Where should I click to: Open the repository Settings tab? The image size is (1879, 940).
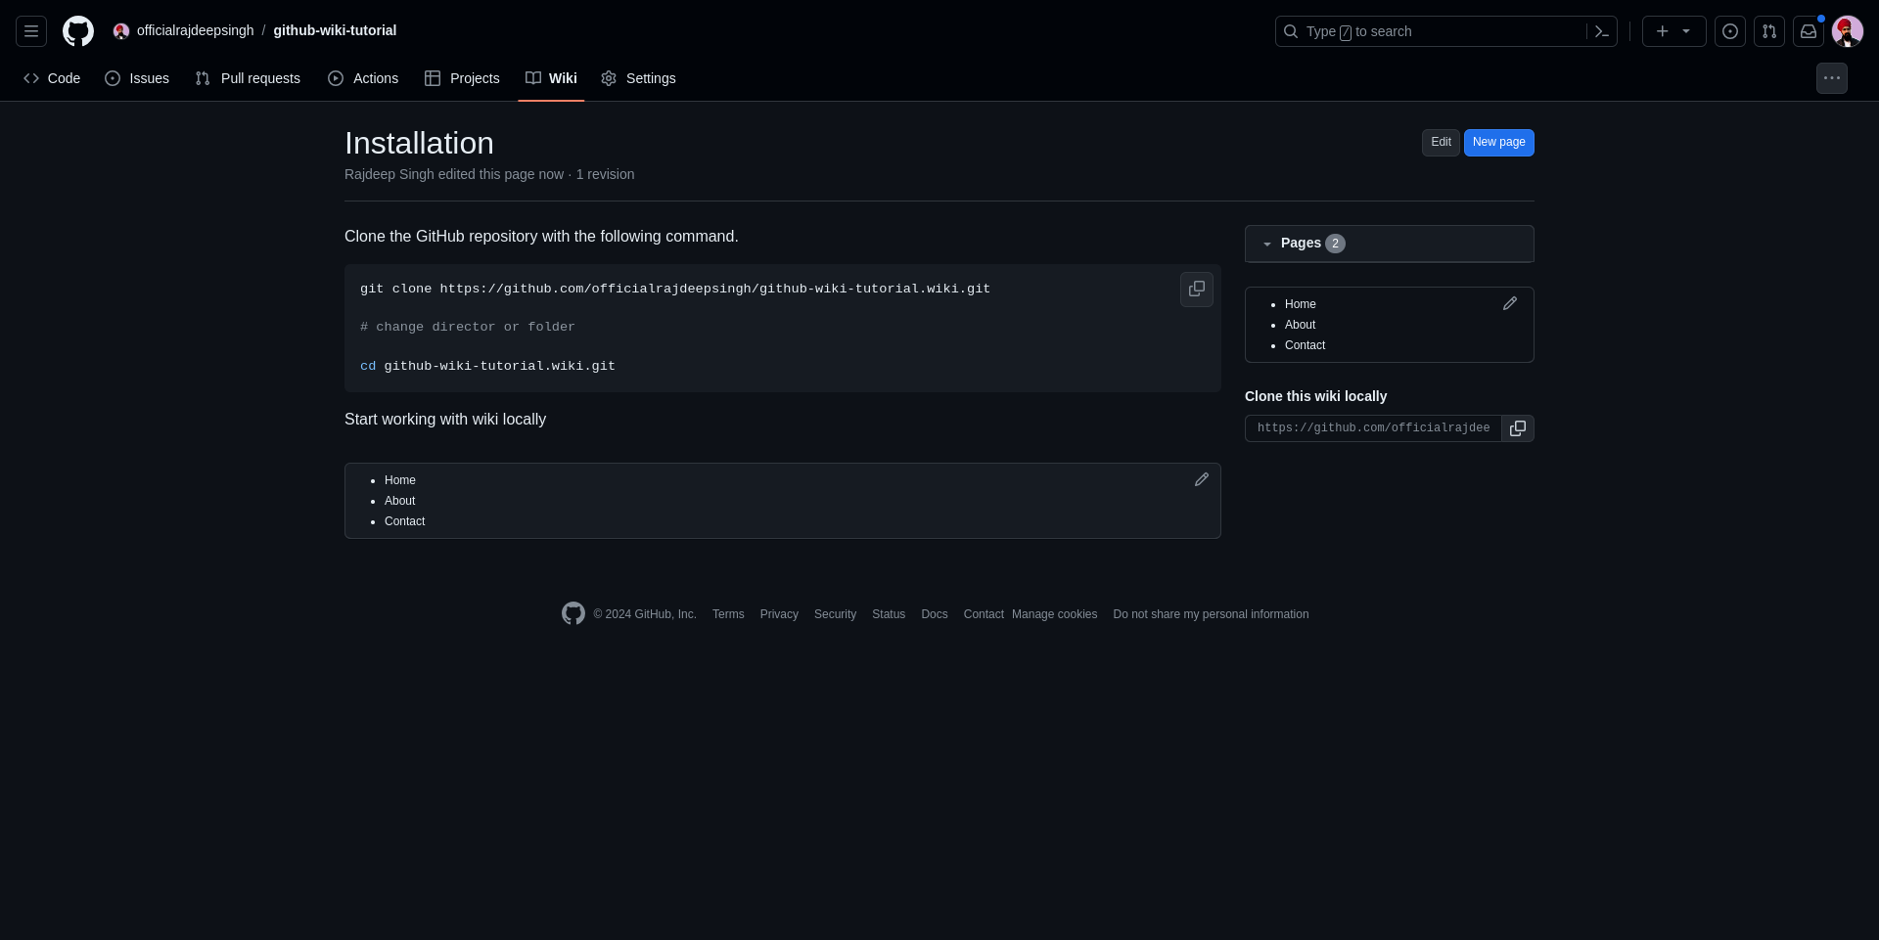click(x=638, y=78)
